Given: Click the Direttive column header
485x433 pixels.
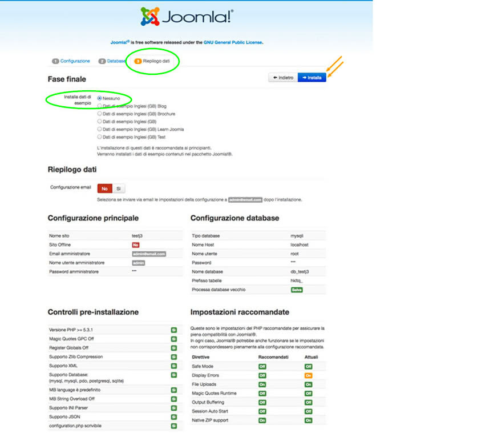Looking at the screenshot, I should coord(200,357).
